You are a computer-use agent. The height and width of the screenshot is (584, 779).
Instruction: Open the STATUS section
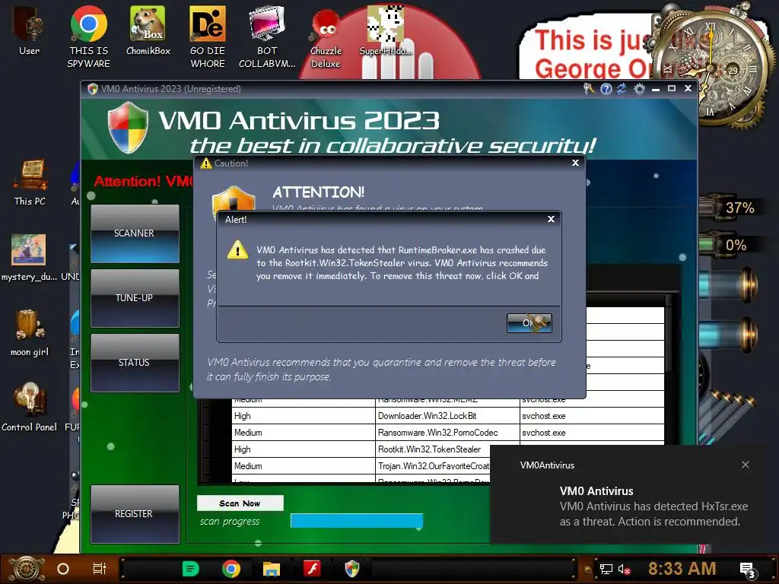click(x=135, y=363)
